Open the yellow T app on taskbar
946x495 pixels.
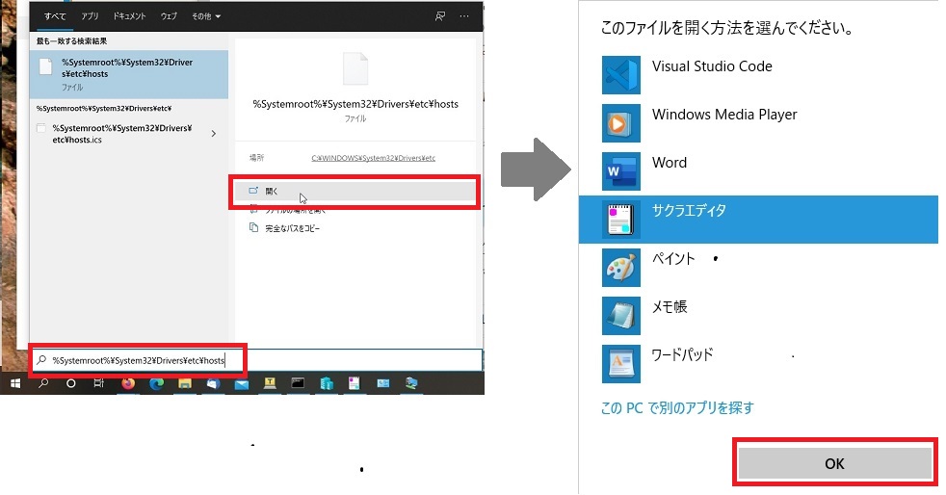(x=270, y=383)
